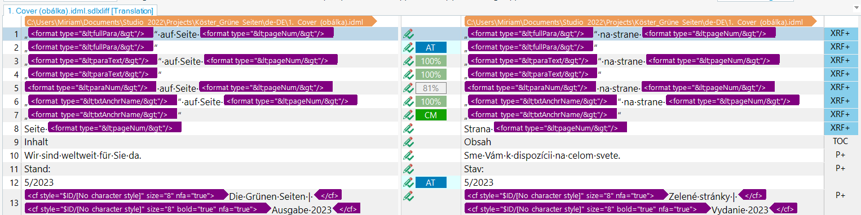Image resolution: width=861 pixels, height=215 pixels.
Task: Click the P+ structure cell of segment 10
Action: pyautogui.click(x=840, y=155)
